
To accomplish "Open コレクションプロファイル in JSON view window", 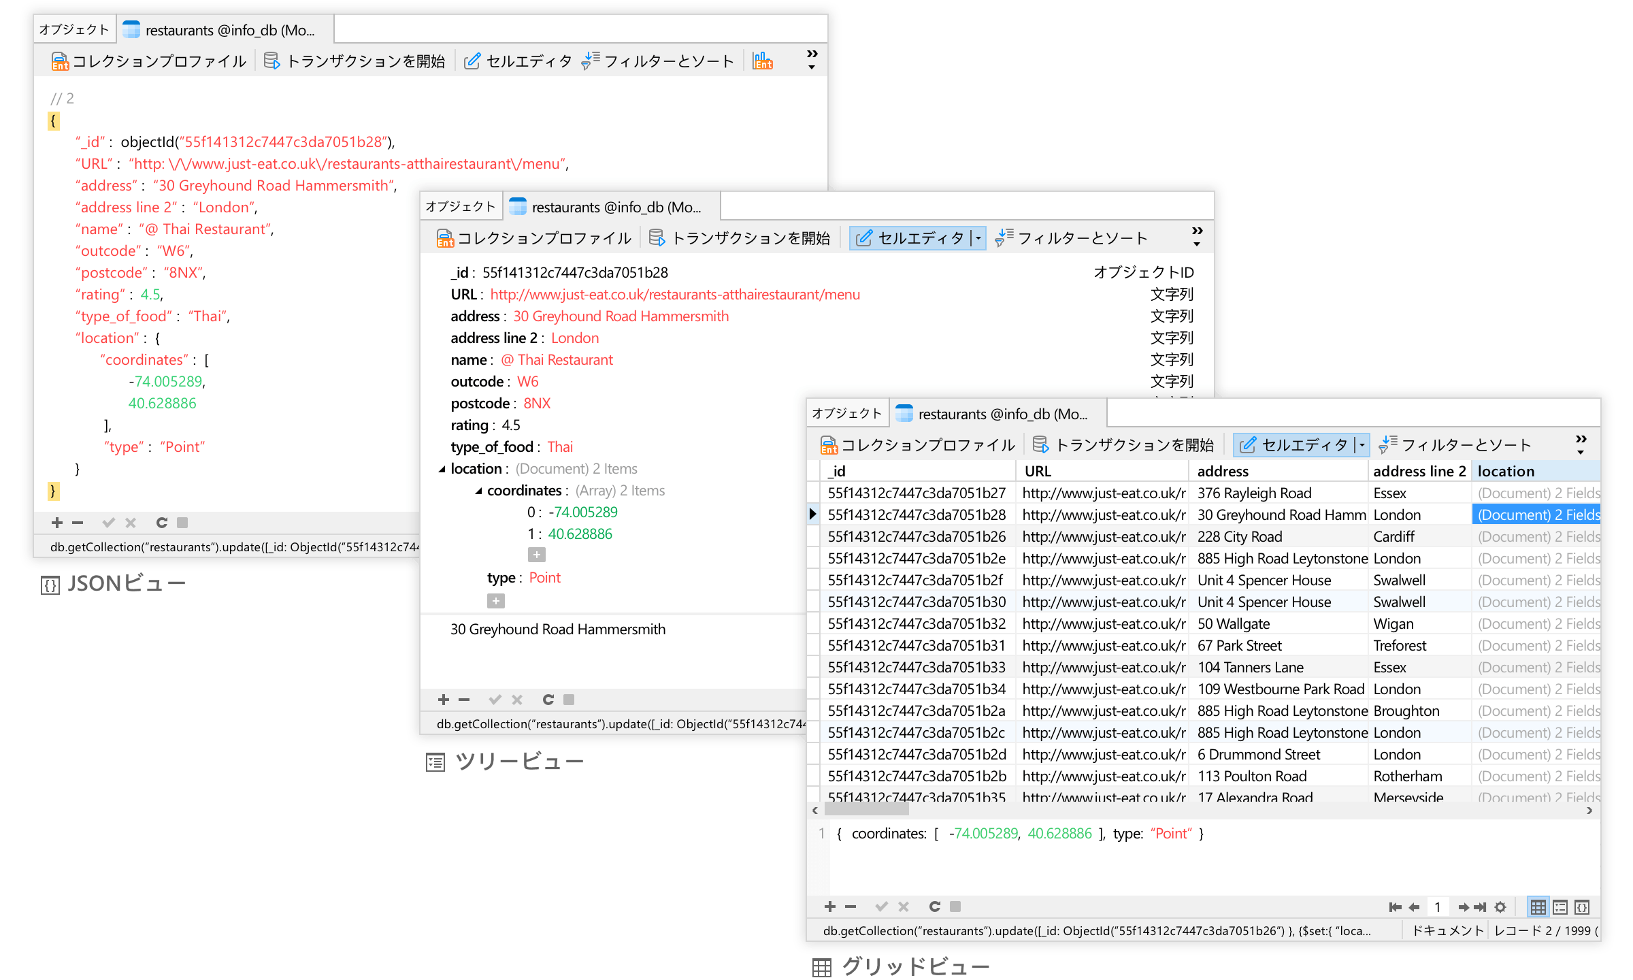I will coord(148,61).
